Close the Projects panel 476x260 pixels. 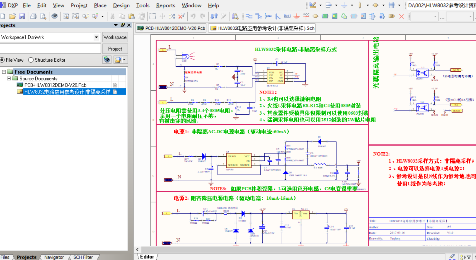point(129,25)
